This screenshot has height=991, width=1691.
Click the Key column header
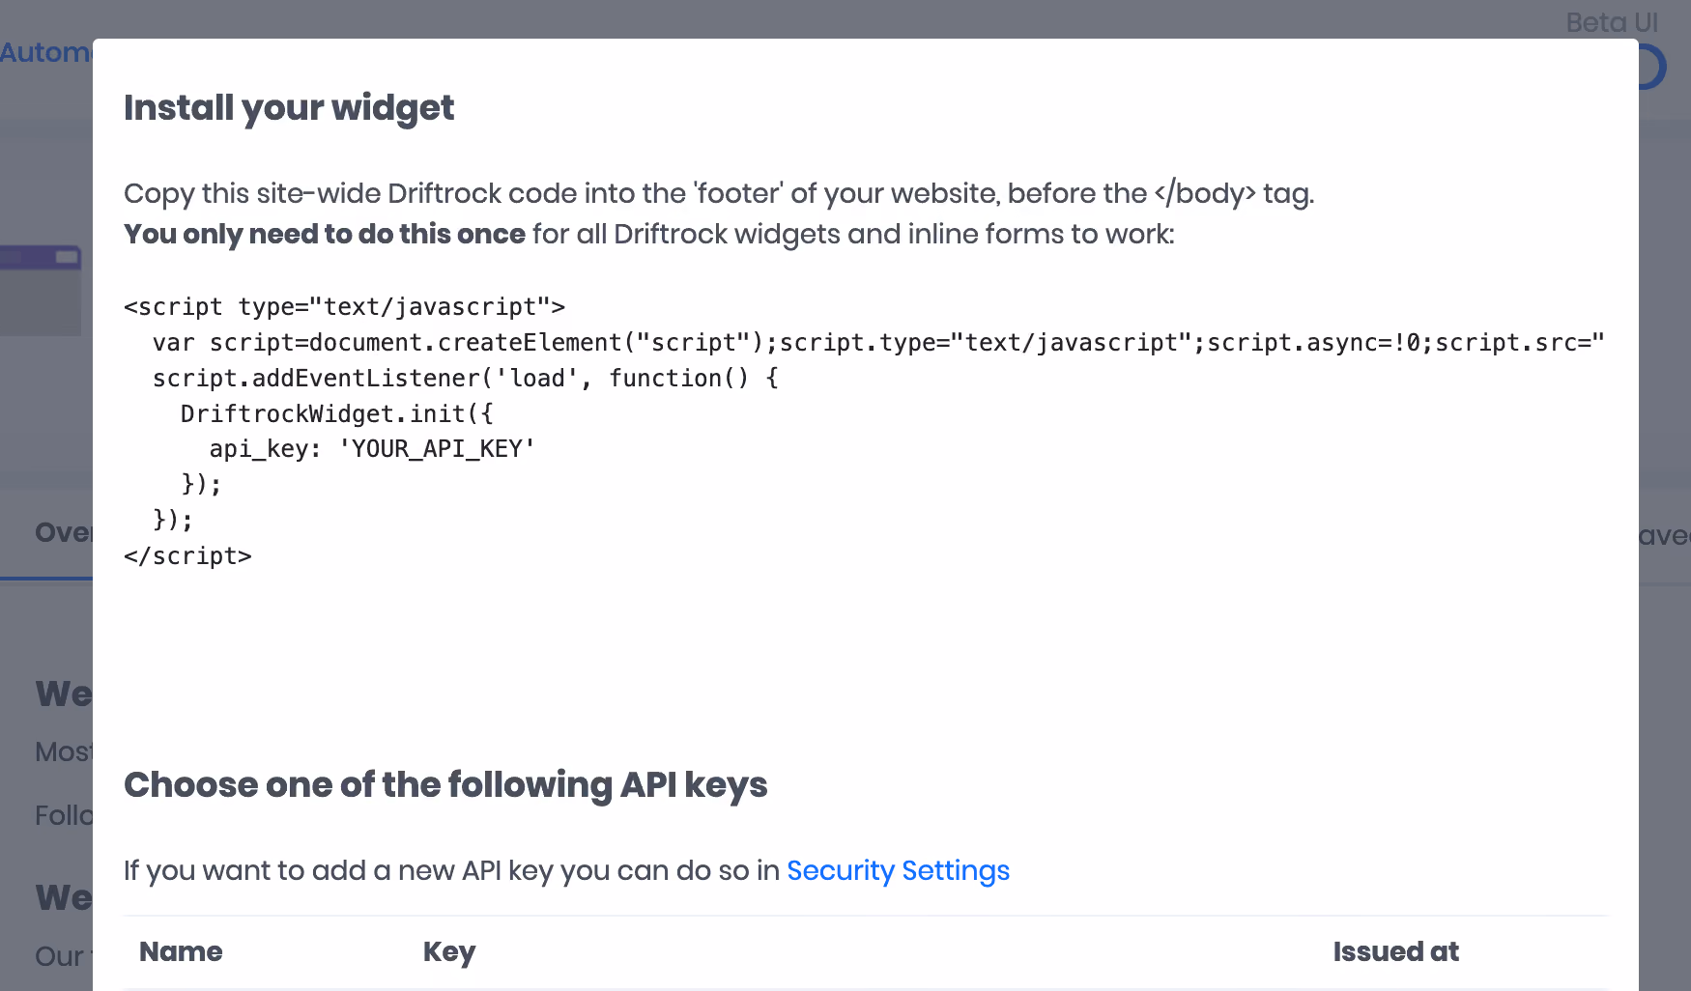pos(449,951)
